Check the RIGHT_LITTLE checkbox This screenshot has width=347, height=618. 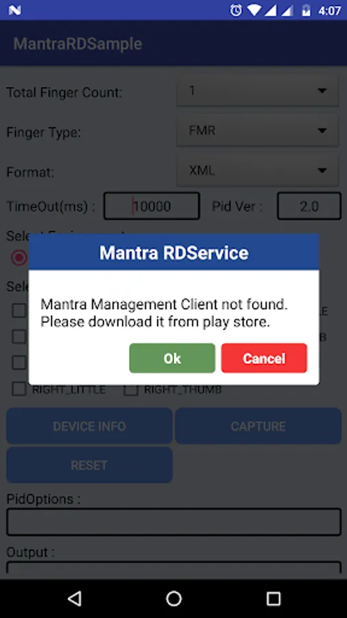pyautogui.click(x=19, y=389)
